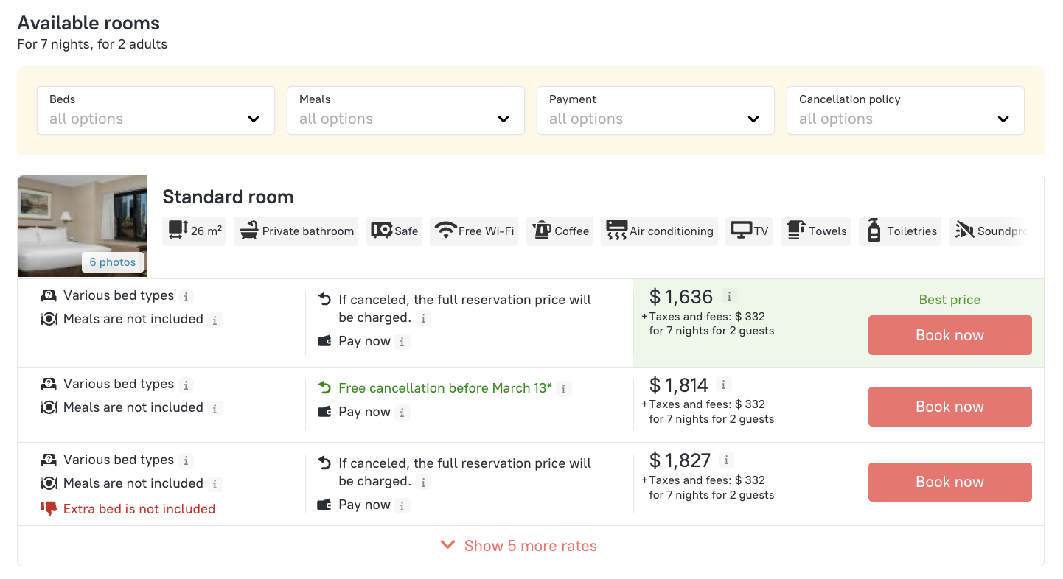1063x579 pixels.
Task: Book the $1,814 free cancellation rate
Action: (x=949, y=407)
